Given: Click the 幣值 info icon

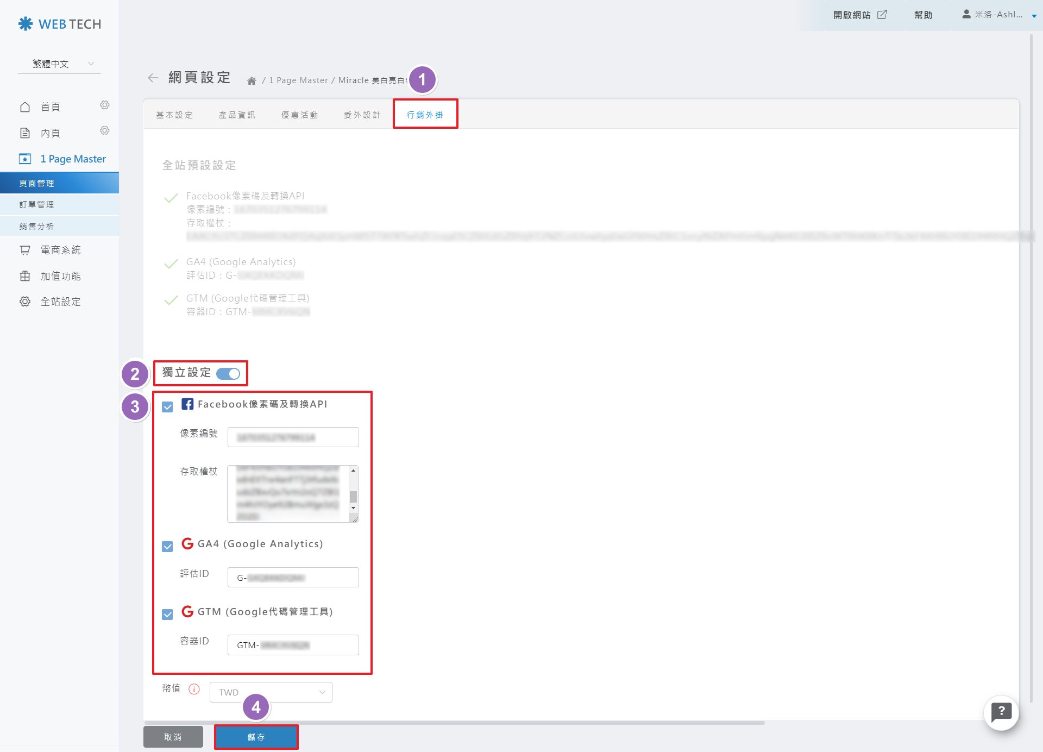Looking at the screenshot, I should pos(194,689).
